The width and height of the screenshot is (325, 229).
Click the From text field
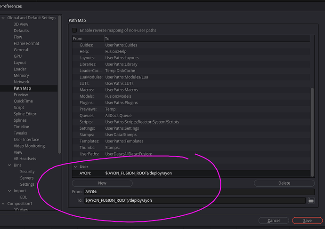pyautogui.click(x=199, y=192)
